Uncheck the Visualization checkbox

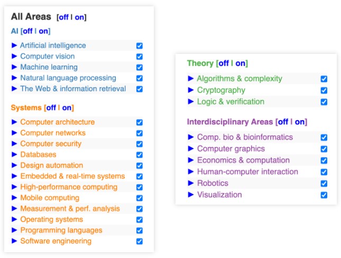point(324,195)
